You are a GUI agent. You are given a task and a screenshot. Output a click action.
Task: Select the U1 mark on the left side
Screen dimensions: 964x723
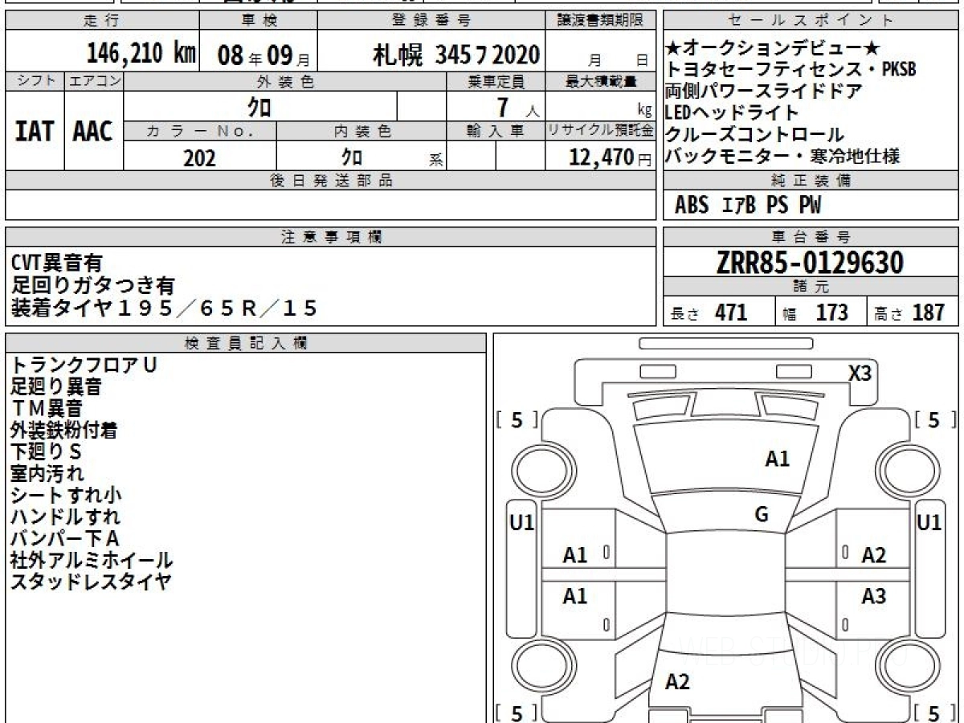522,523
